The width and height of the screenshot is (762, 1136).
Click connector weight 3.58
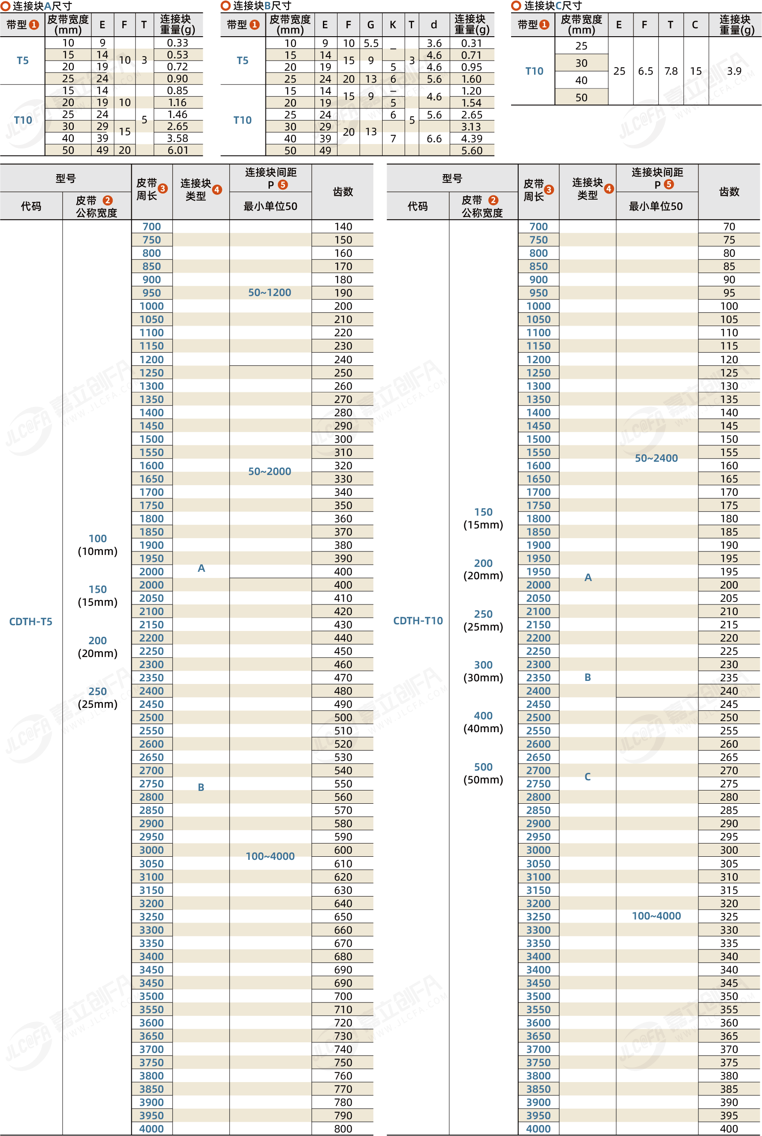(x=178, y=138)
